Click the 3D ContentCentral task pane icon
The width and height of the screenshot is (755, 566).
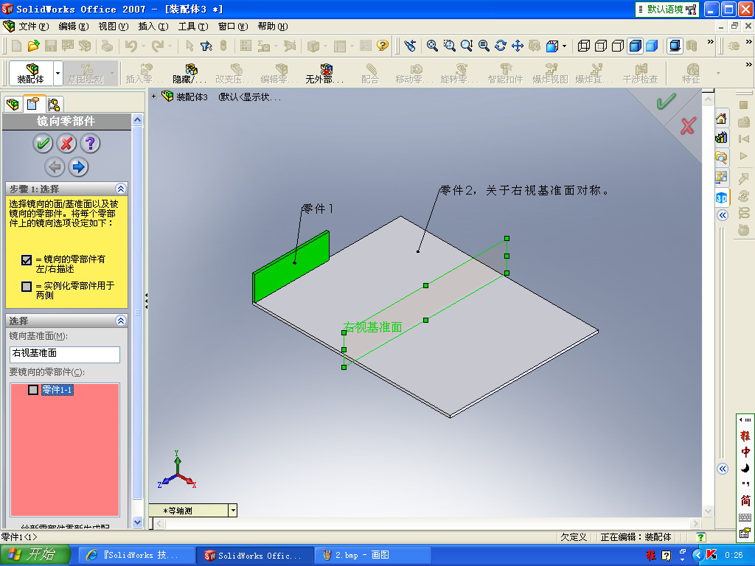[721, 198]
